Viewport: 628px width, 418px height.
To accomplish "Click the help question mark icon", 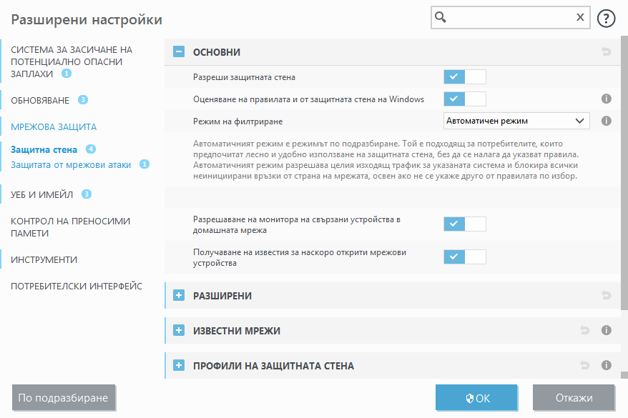I will pyautogui.click(x=606, y=18).
